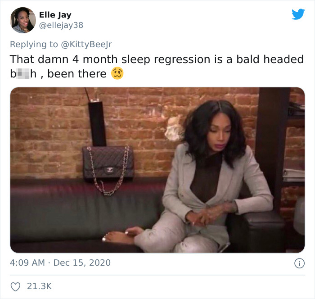Open the tweet info circle icon

299,263
